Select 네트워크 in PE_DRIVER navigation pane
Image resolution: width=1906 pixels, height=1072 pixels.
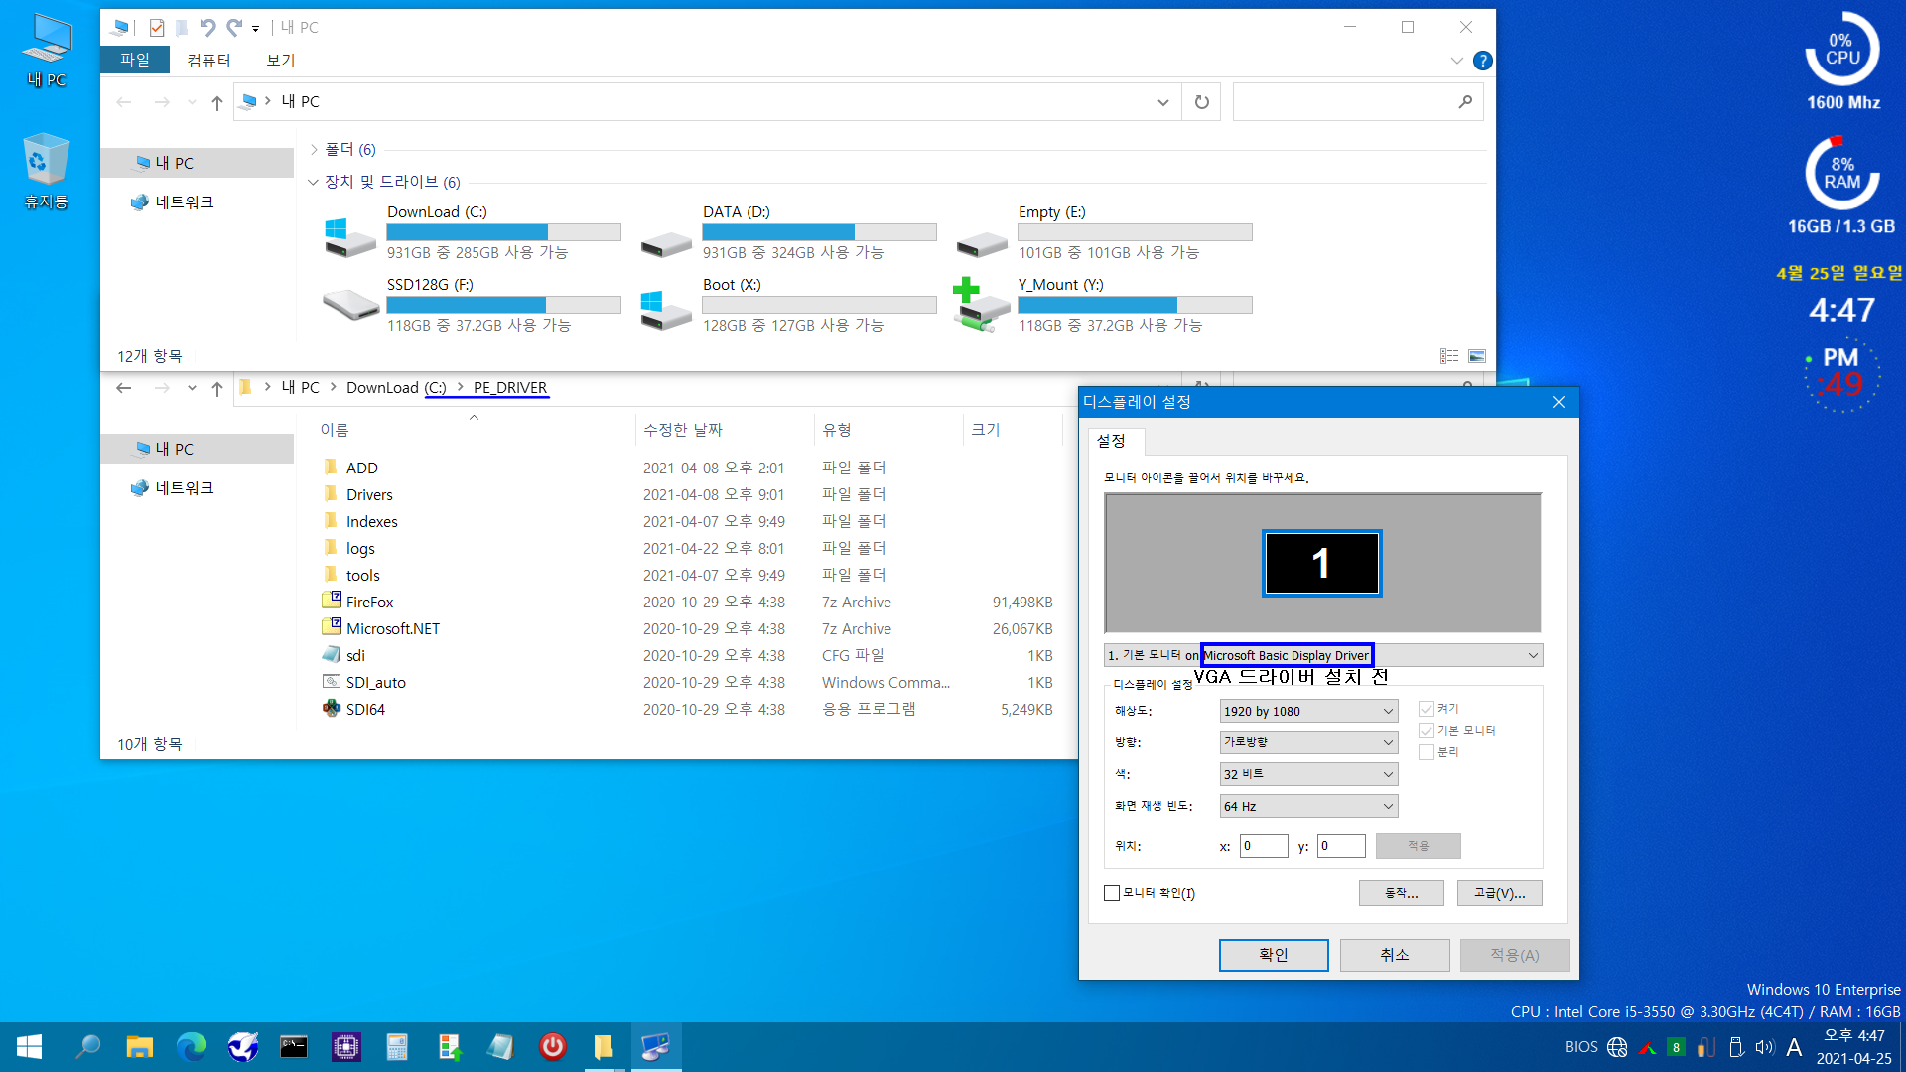pos(185,488)
